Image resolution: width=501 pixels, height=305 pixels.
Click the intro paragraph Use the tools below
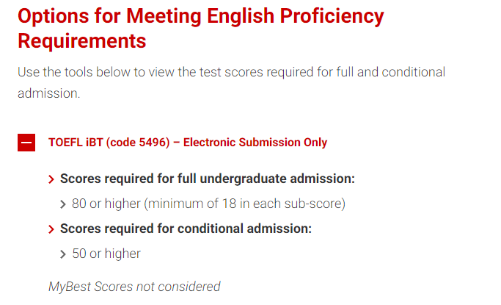coord(231,82)
